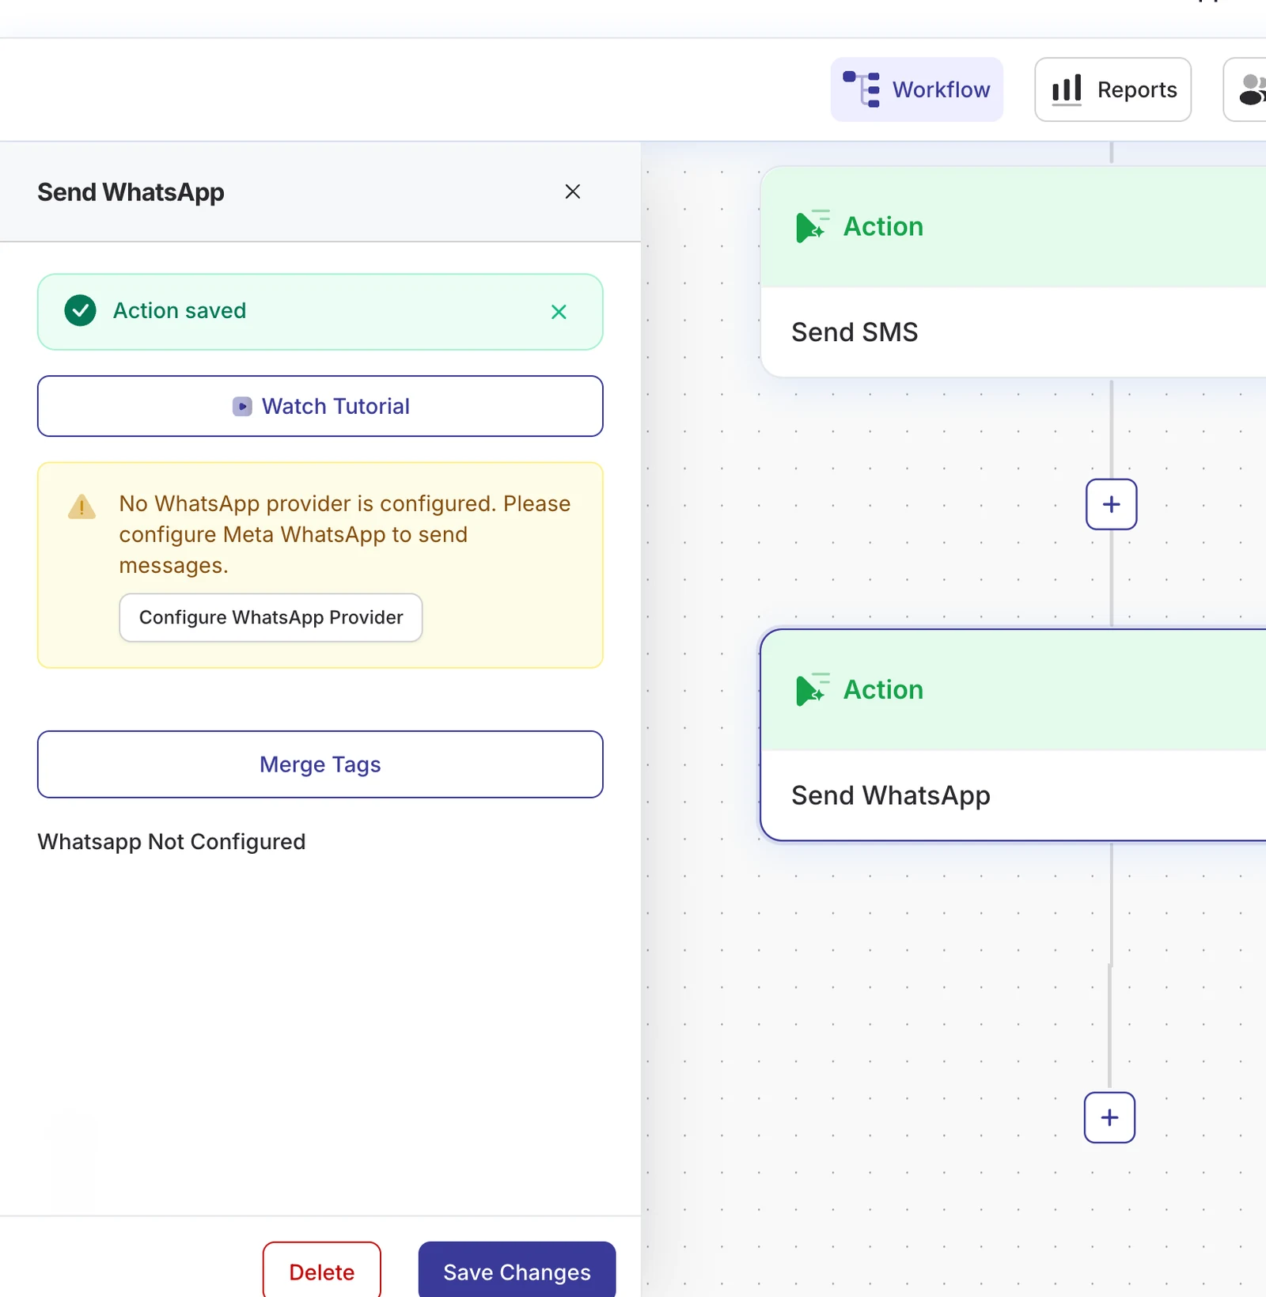Delete this WhatsApp action
1266x1297 pixels.
(x=321, y=1272)
